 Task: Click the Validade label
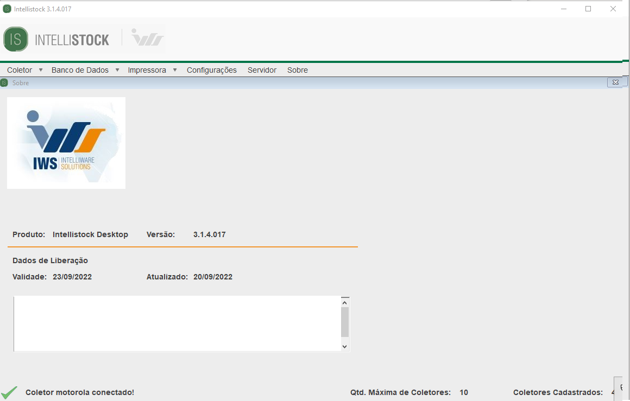click(30, 277)
